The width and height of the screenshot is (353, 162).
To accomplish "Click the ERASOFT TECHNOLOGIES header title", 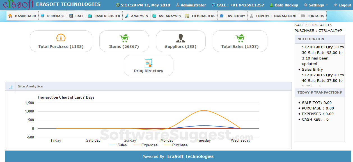I will [x=68, y=4].
